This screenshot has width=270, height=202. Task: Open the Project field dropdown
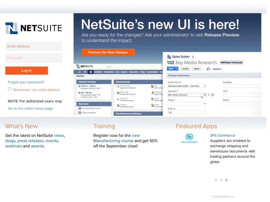[205, 103]
